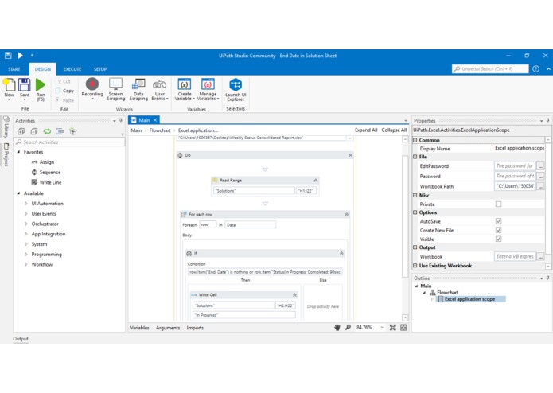Open the Screen Scraping wizard
553x393 pixels.
click(115, 84)
